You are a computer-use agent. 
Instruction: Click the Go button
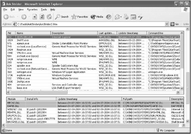(x=175, y=24)
